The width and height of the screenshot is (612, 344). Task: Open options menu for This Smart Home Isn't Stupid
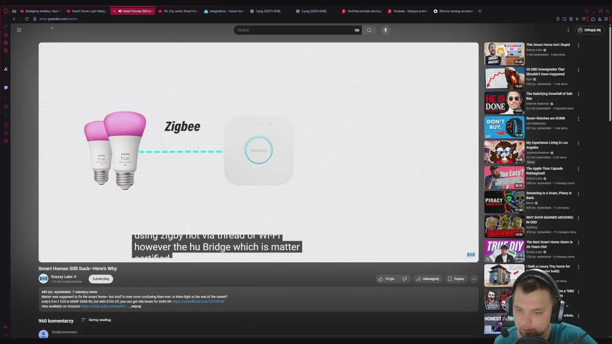click(x=578, y=45)
